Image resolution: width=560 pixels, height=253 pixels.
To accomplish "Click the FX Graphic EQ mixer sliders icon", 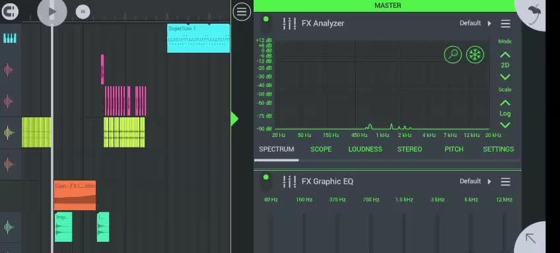I will [289, 182].
